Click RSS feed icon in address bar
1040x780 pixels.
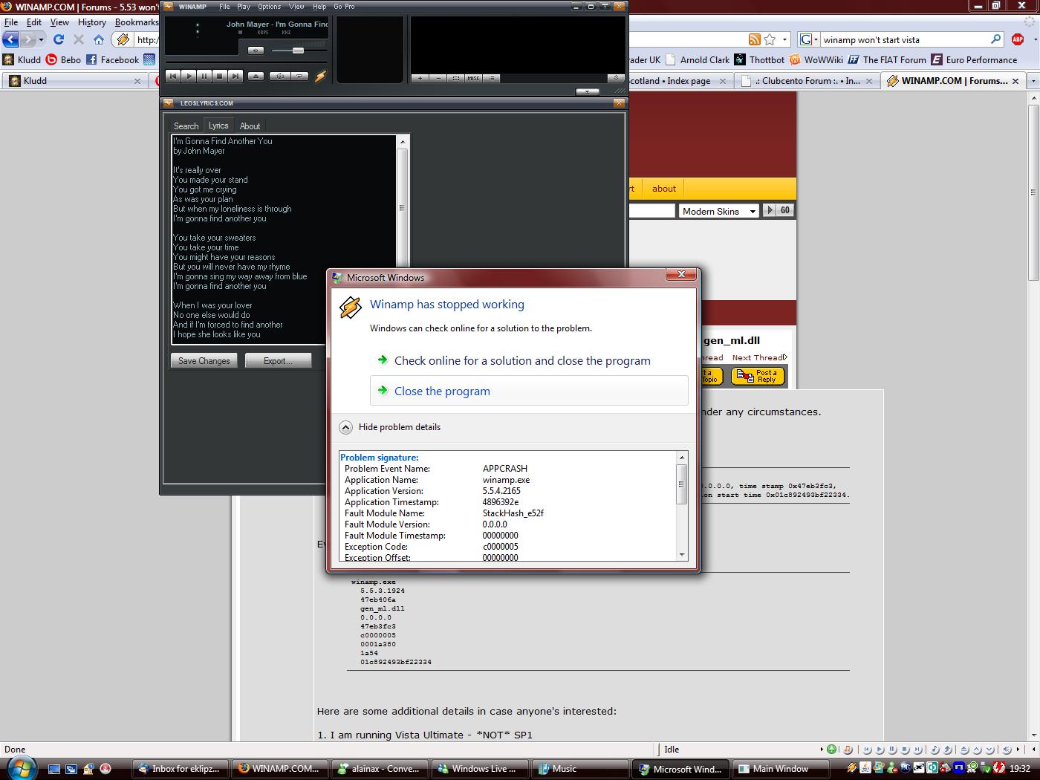click(x=754, y=39)
